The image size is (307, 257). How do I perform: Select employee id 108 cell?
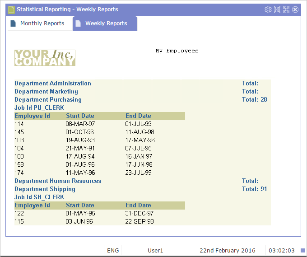pos(19,157)
